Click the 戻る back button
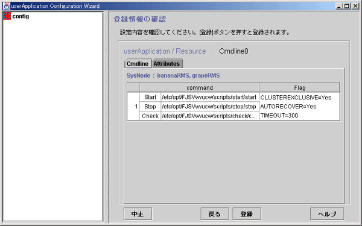The height and width of the screenshot is (226, 362). tap(214, 214)
